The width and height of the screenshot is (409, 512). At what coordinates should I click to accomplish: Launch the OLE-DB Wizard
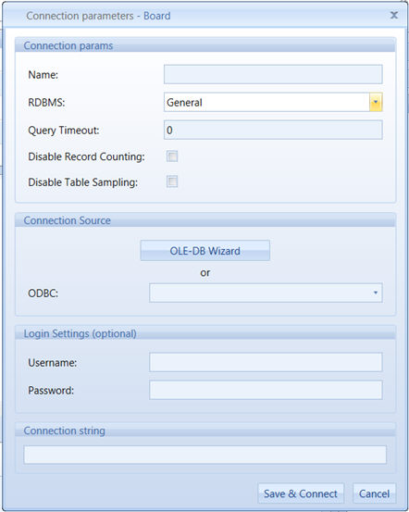[x=205, y=251]
